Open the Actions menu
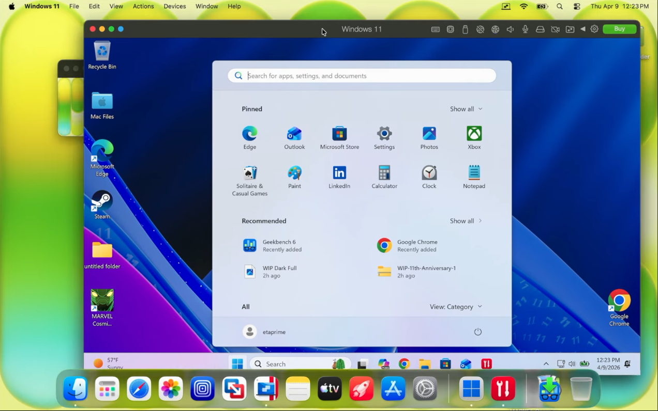This screenshot has height=411, width=658. [143, 6]
